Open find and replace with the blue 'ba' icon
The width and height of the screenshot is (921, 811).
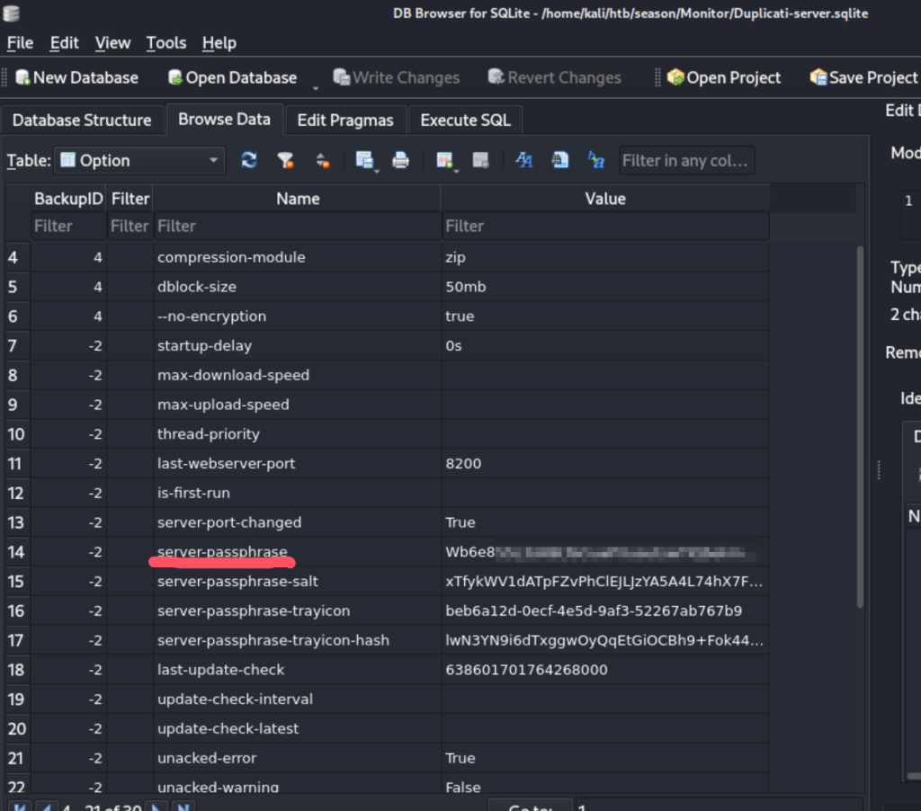pyautogui.click(x=596, y=160)
